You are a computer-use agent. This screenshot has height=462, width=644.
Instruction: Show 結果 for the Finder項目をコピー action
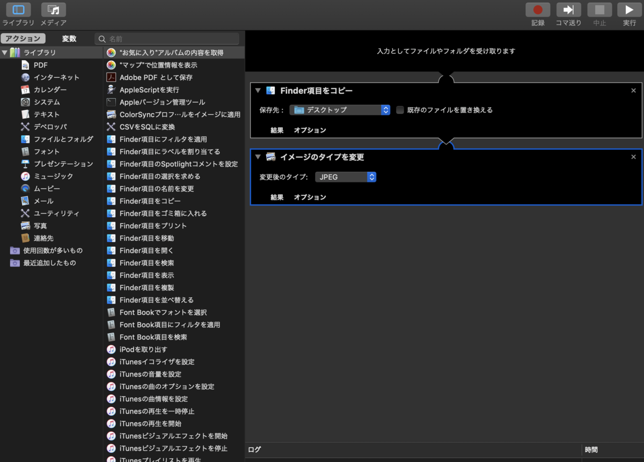tap(277, 130)
